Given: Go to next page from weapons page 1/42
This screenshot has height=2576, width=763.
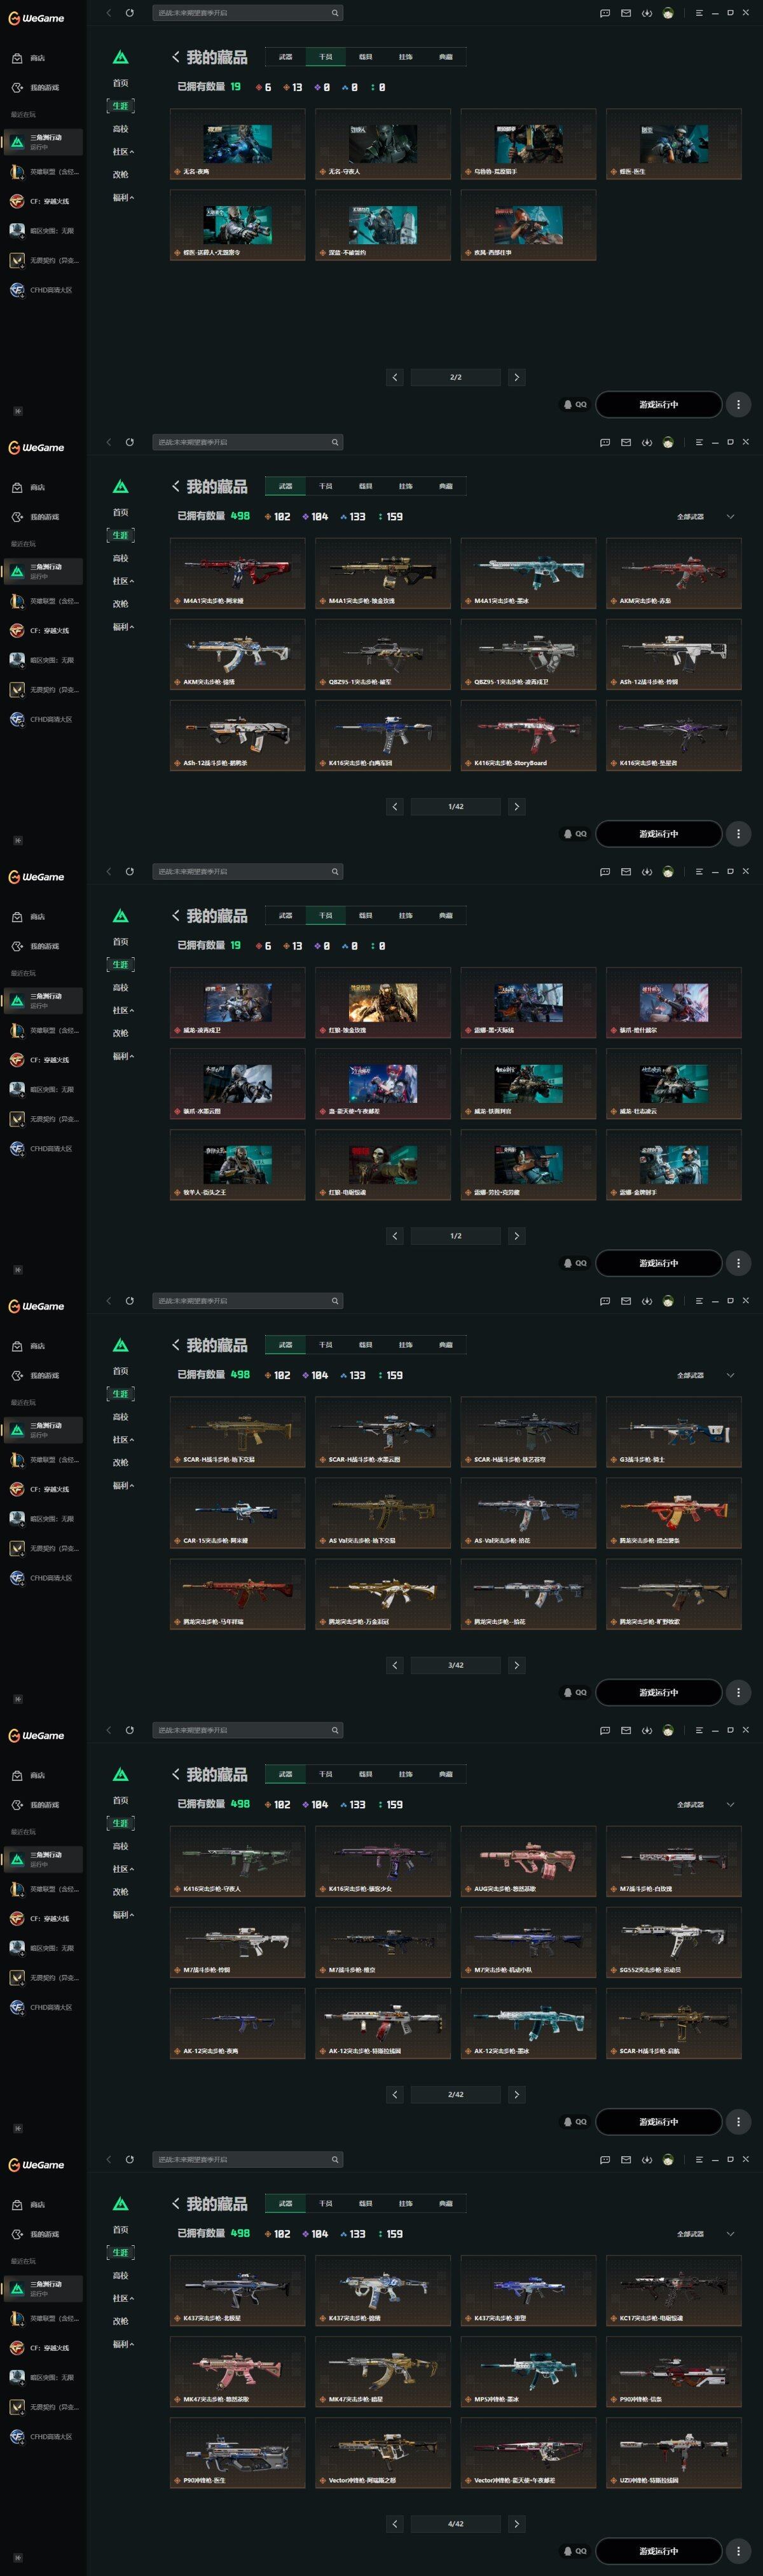Looking at the screenshot, I should pos(516,806).
